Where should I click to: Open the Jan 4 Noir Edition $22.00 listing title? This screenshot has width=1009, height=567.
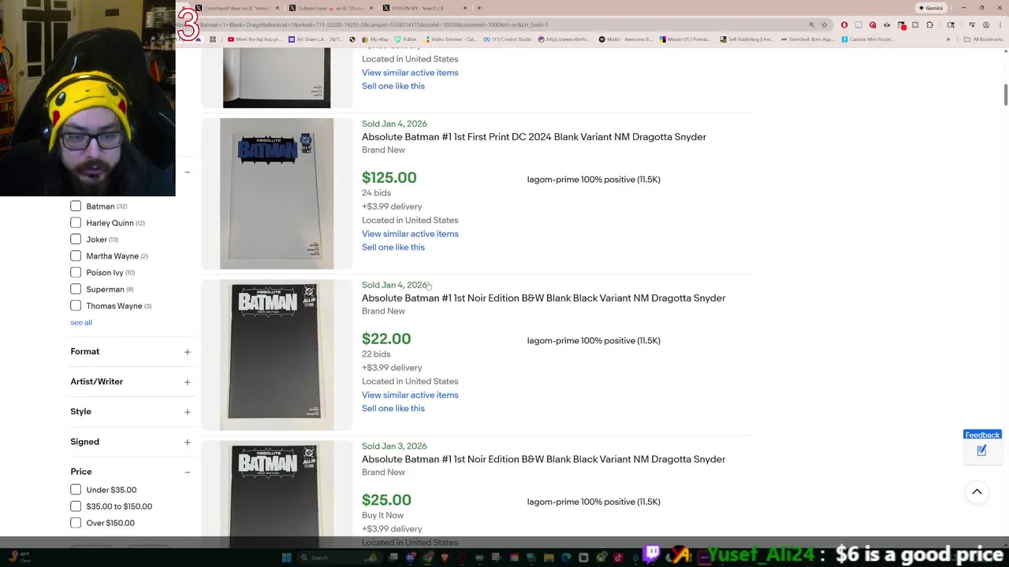[x=543, y=298]
